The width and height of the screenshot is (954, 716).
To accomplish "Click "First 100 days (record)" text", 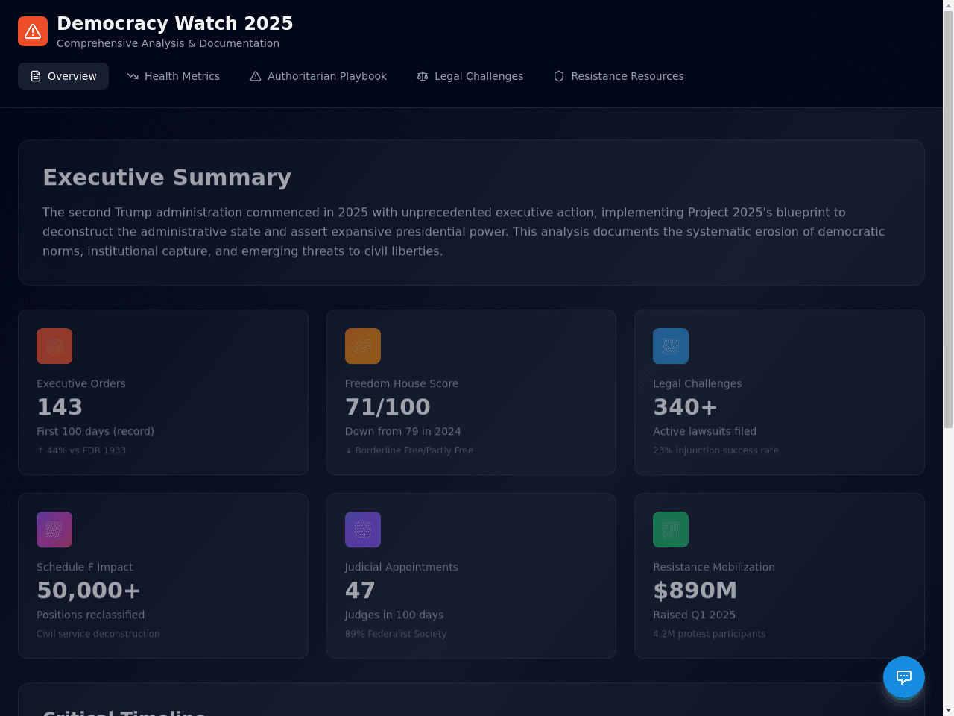I will (x=95, y=431).
